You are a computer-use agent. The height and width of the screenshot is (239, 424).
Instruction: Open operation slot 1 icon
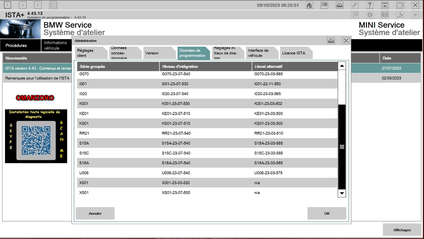click(x=8, y=5)
